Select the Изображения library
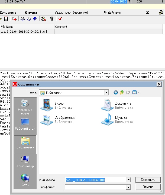This screenshot has width=165, height=195. 58,120
